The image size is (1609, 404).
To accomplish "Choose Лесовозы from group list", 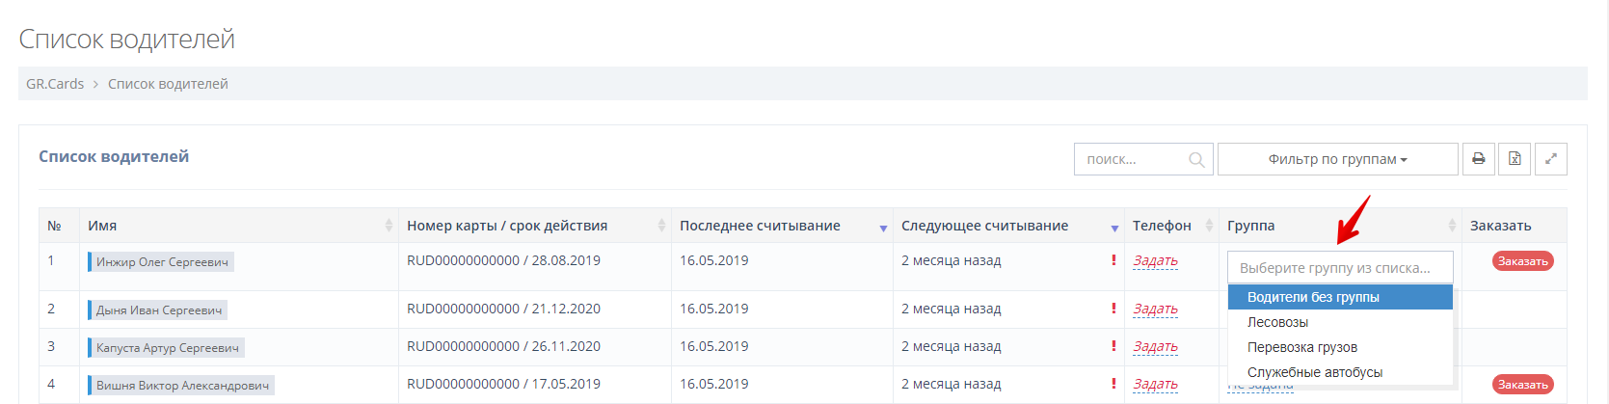I will click(x=1277, y=322).
